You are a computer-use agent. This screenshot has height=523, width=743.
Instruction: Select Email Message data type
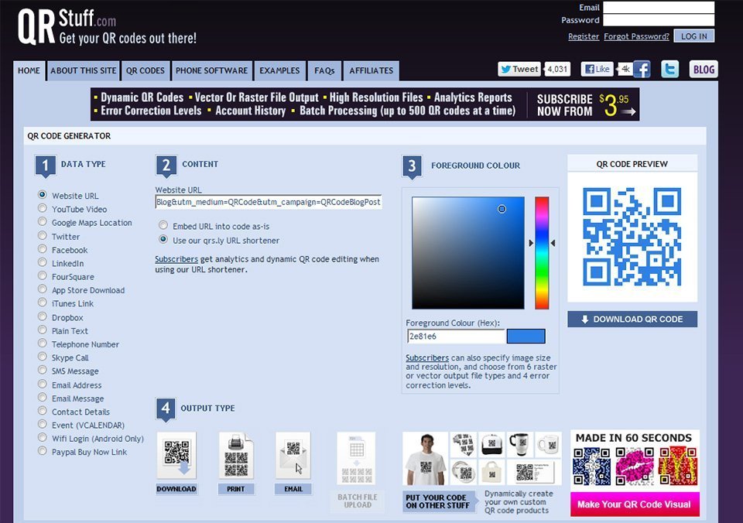(42, 397)
